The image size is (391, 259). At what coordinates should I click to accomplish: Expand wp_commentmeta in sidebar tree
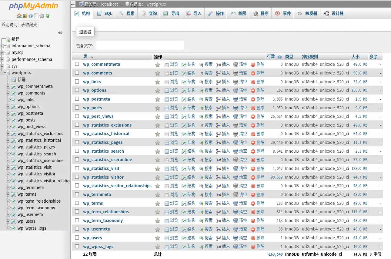pyautogui.click(x=8, y=86)
